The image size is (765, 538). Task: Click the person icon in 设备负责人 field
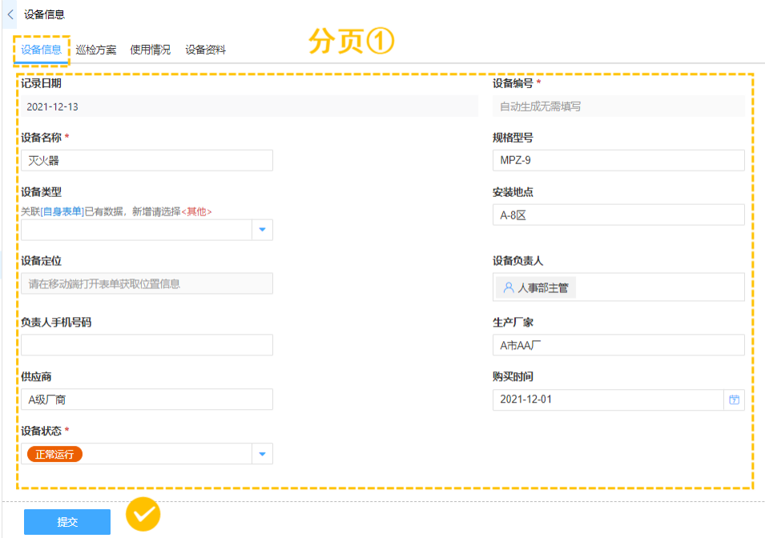(508, 288)
